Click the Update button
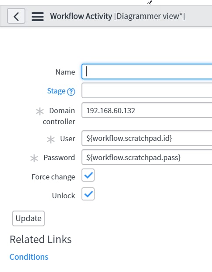This screenshot has height=272, width=212. click(x=28, y=218)
